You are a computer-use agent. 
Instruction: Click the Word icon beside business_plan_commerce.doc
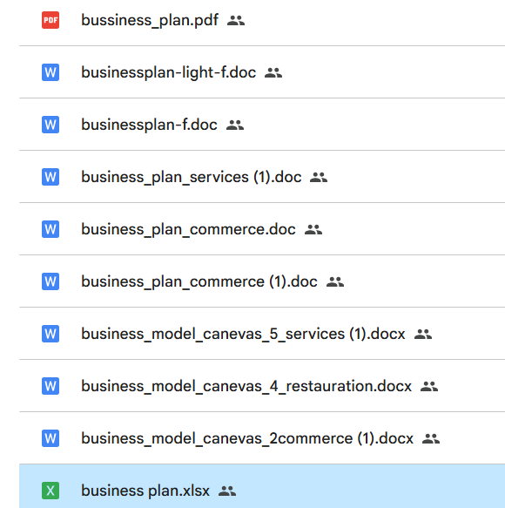[50, 229]
